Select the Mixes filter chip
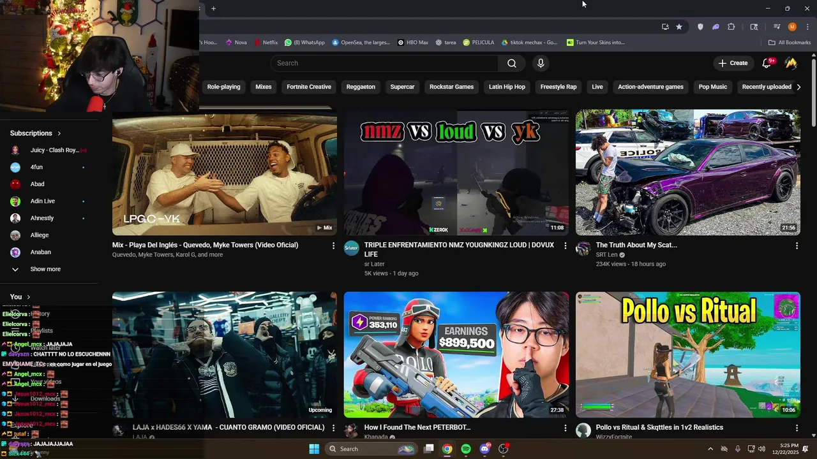This screenshot has width=817, height=459. point(264,87)
